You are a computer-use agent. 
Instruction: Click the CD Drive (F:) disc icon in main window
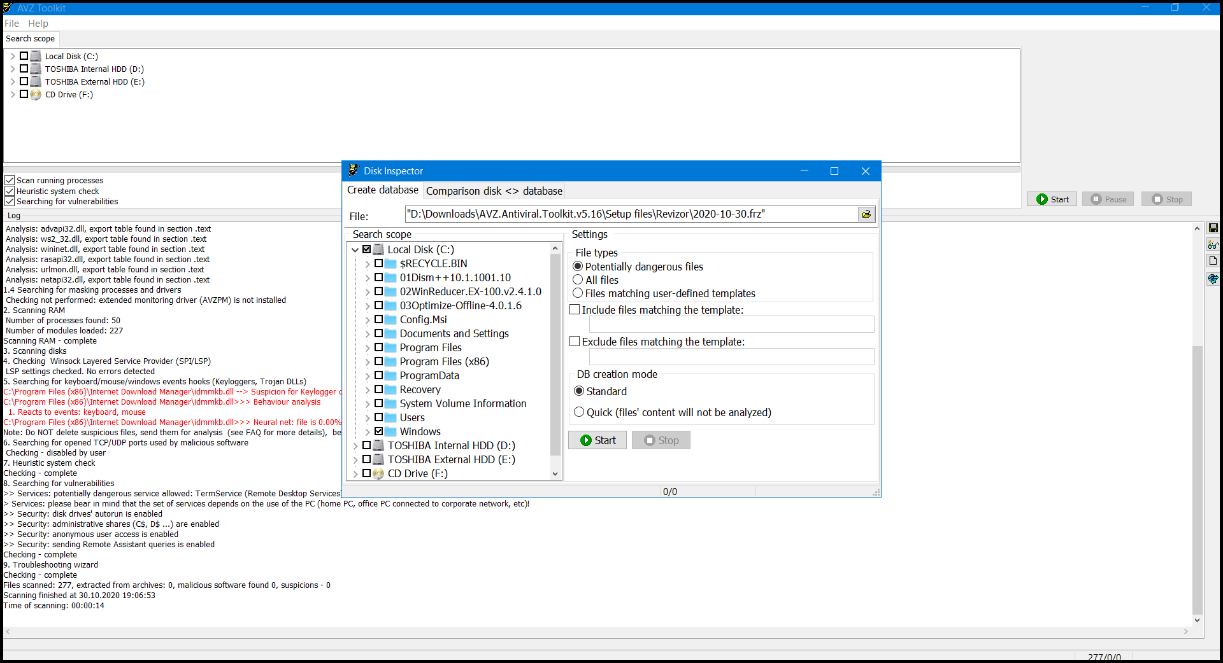click(36, 94)
